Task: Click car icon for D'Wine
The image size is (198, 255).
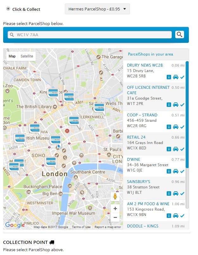Action: (176, 171)
